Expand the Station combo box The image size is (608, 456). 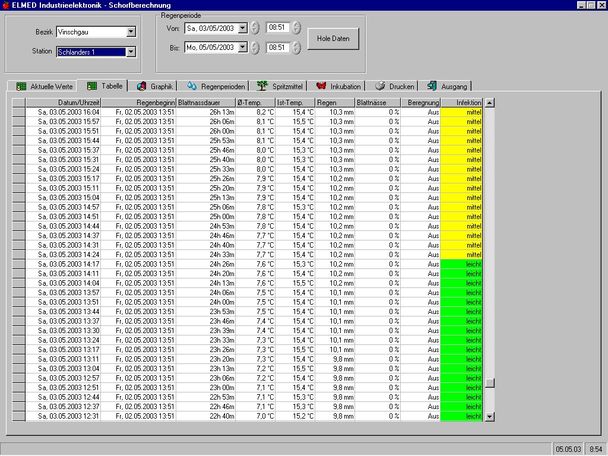(x=131, y=52)
